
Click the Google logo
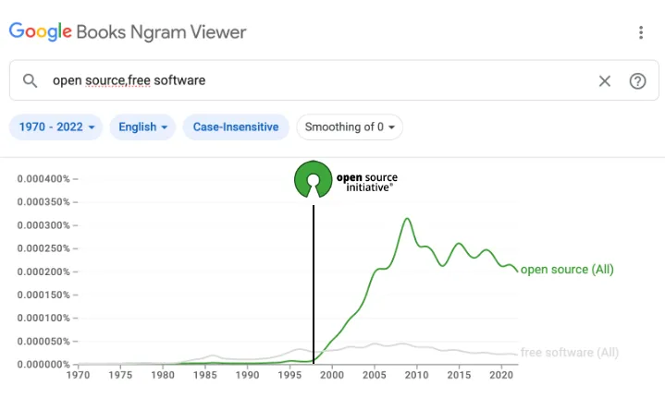click(x=40, y=32)
